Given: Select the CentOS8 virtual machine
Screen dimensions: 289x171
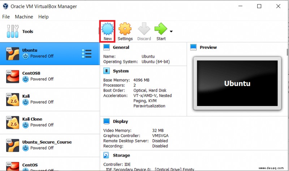Looking at the screenshot, I should click(x=50, y=76).
